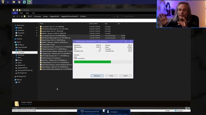Click Daggerfall Files and Mods BU breadcrumb
206x115 pixels.
(70, 16)
